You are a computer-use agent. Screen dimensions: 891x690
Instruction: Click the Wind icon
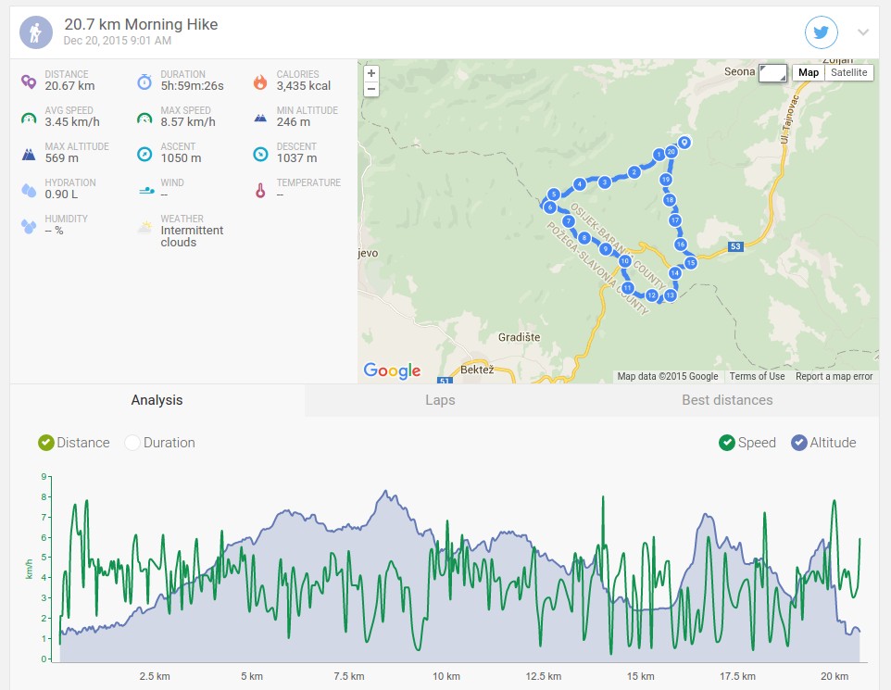click(146, 191)
